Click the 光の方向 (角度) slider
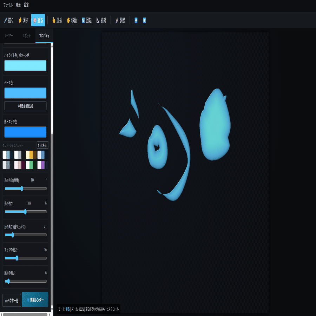This screenshot has width=316, height=316. pyautogui.click(x=26, y=189)
